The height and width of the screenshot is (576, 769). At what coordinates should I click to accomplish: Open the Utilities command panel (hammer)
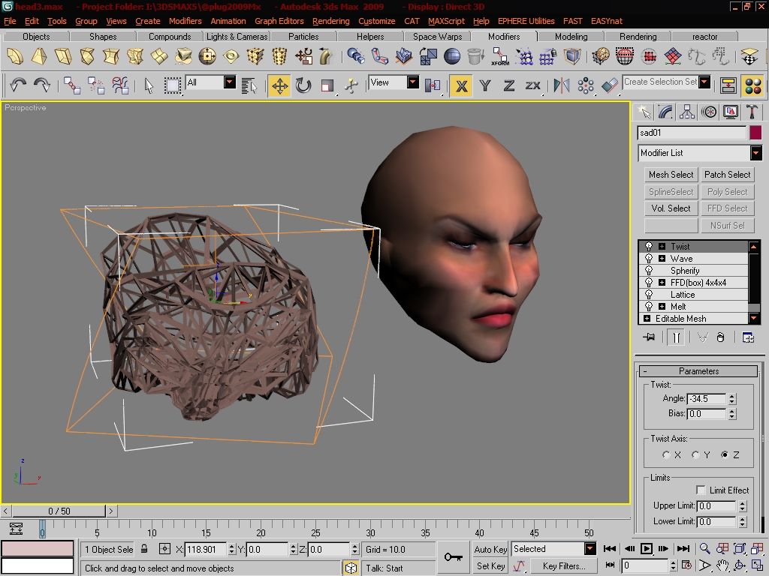(x=752, y=112)
